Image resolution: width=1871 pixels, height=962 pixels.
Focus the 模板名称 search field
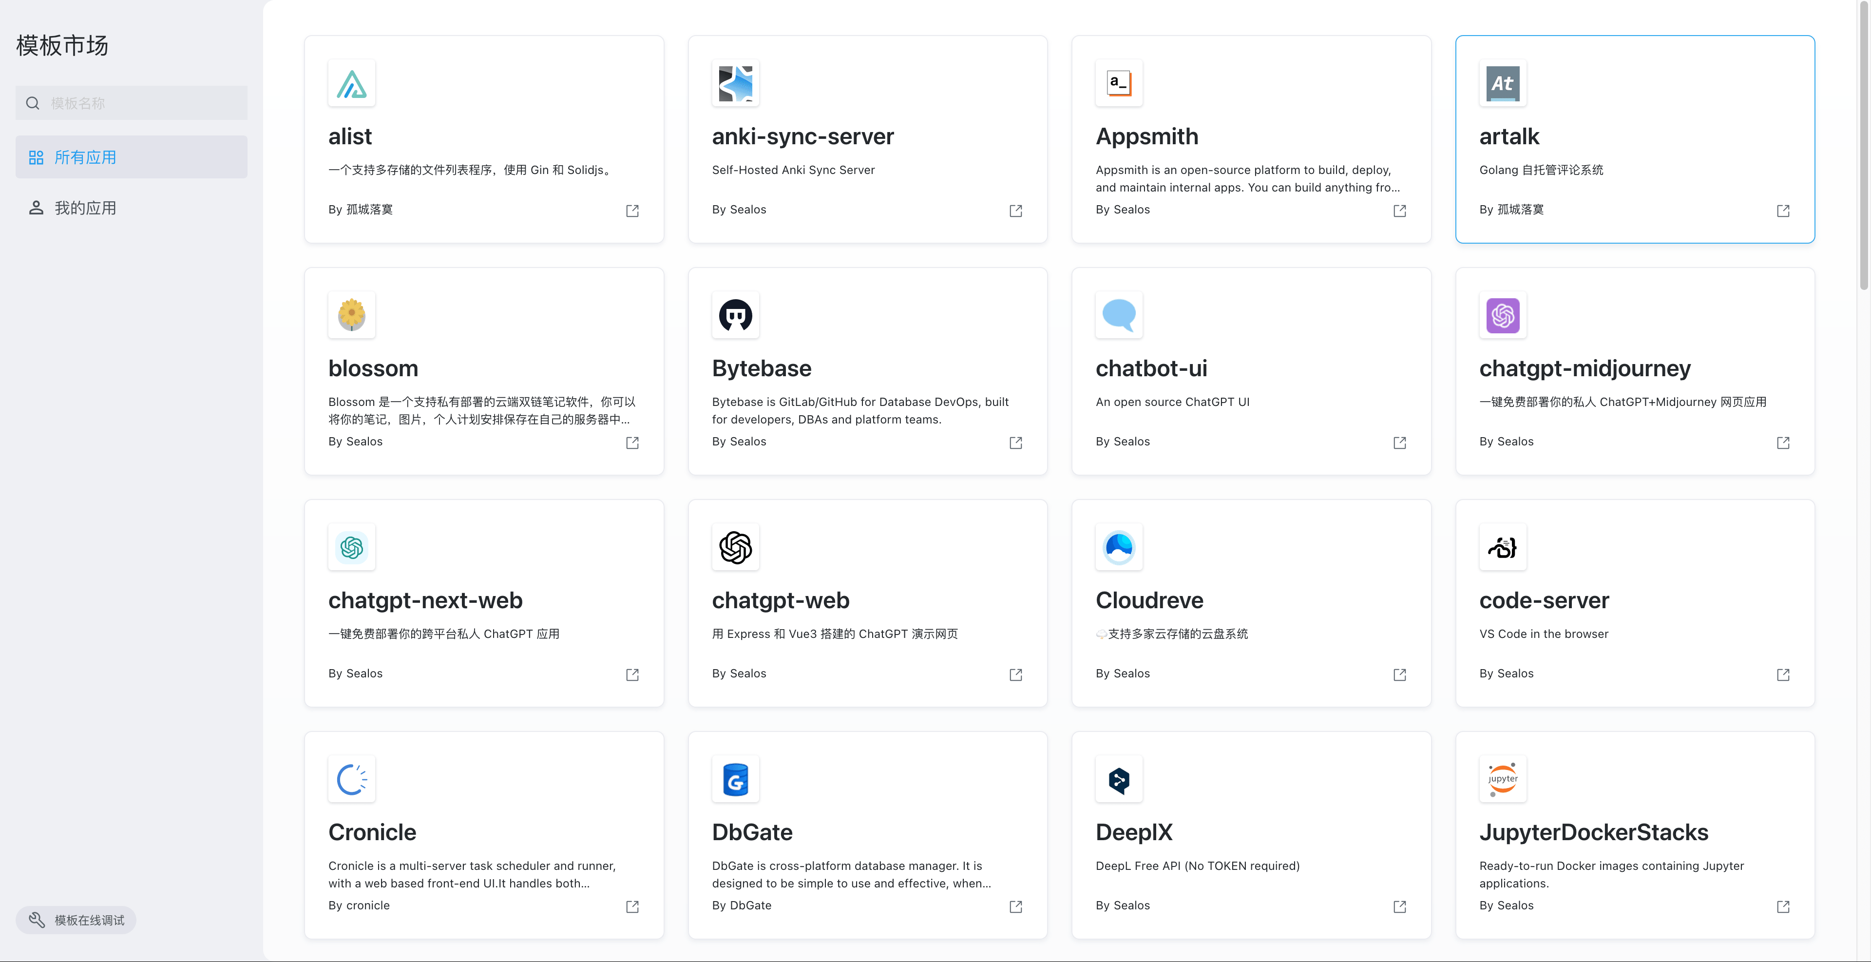coord(132,103)
